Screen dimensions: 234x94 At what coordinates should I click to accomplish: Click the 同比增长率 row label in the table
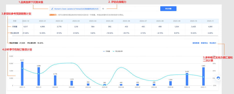tap(15, 33)
